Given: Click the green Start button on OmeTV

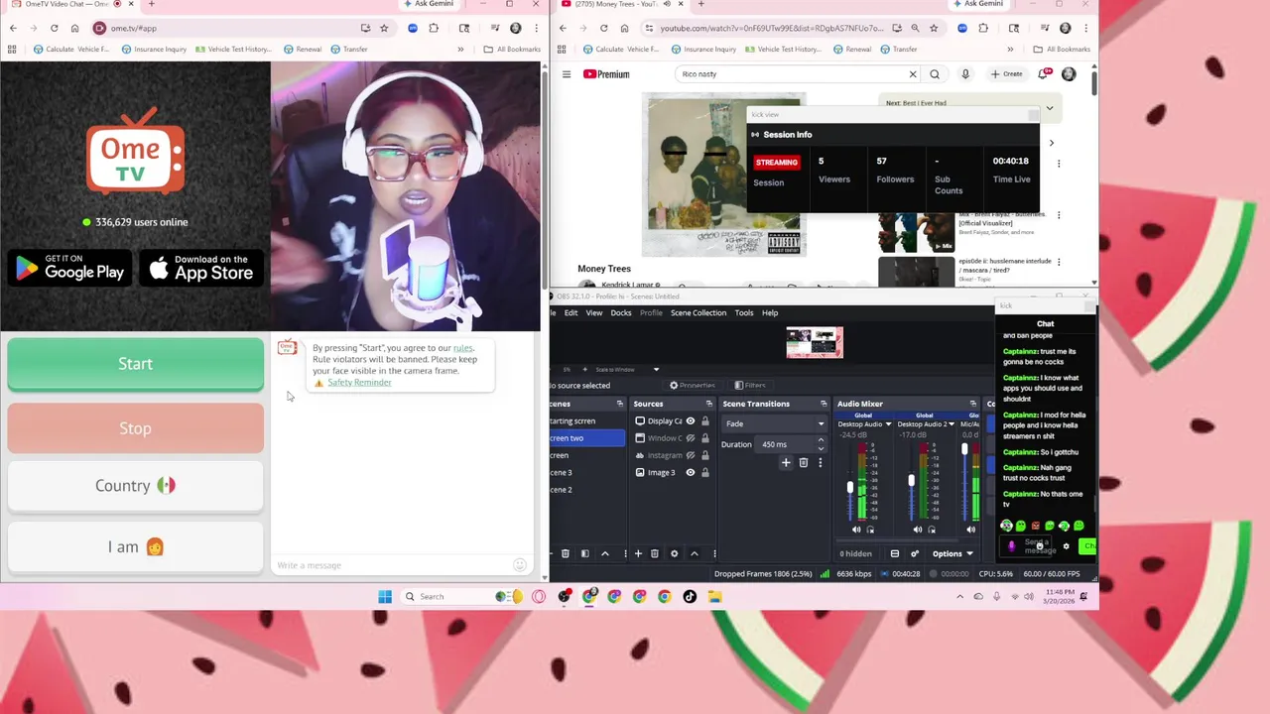Looking at the screenshot, I should point(135,364).
